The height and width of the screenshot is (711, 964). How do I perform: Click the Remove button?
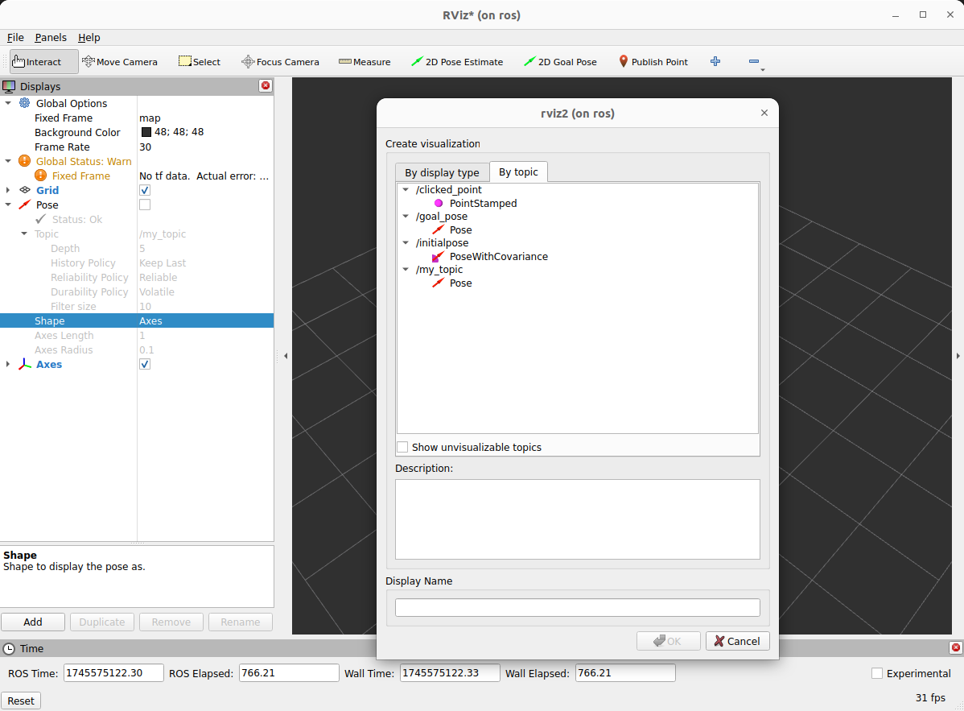pos(171,622)
